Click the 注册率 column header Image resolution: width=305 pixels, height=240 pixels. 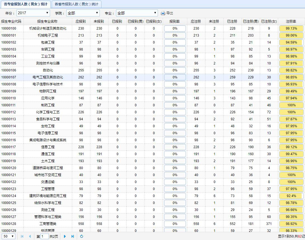tap(291, 21)
